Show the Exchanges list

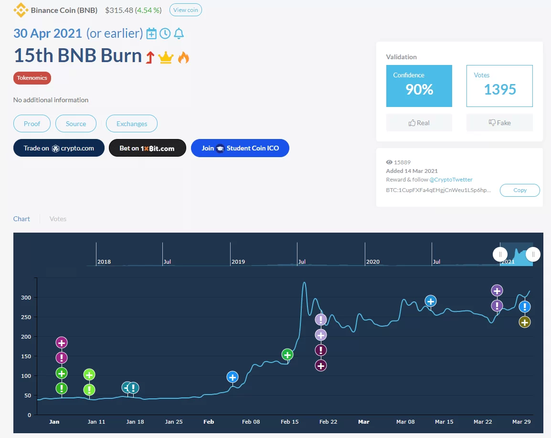point(132,124)
